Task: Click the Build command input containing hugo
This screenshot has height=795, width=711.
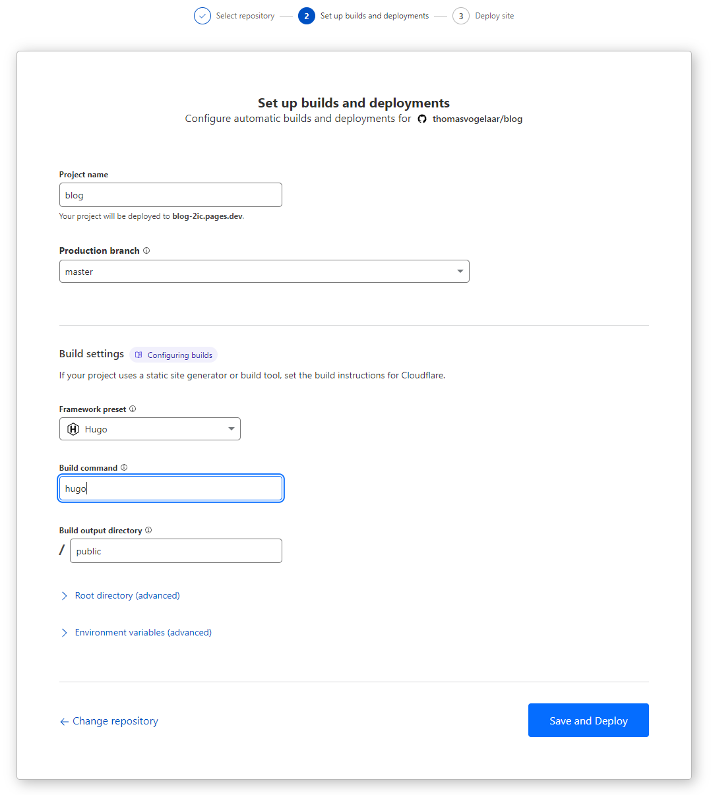Action: tap(170, 488)
